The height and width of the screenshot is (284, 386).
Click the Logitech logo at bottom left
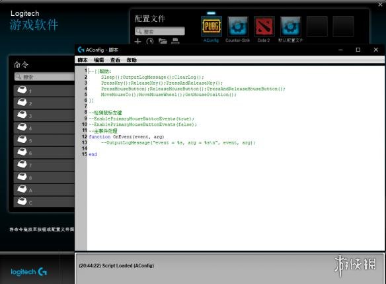29,272
